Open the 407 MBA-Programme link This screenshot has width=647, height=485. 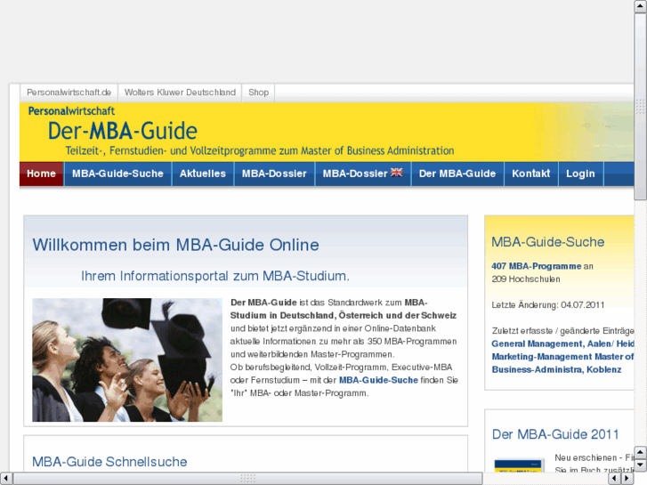tap(537, 266)
